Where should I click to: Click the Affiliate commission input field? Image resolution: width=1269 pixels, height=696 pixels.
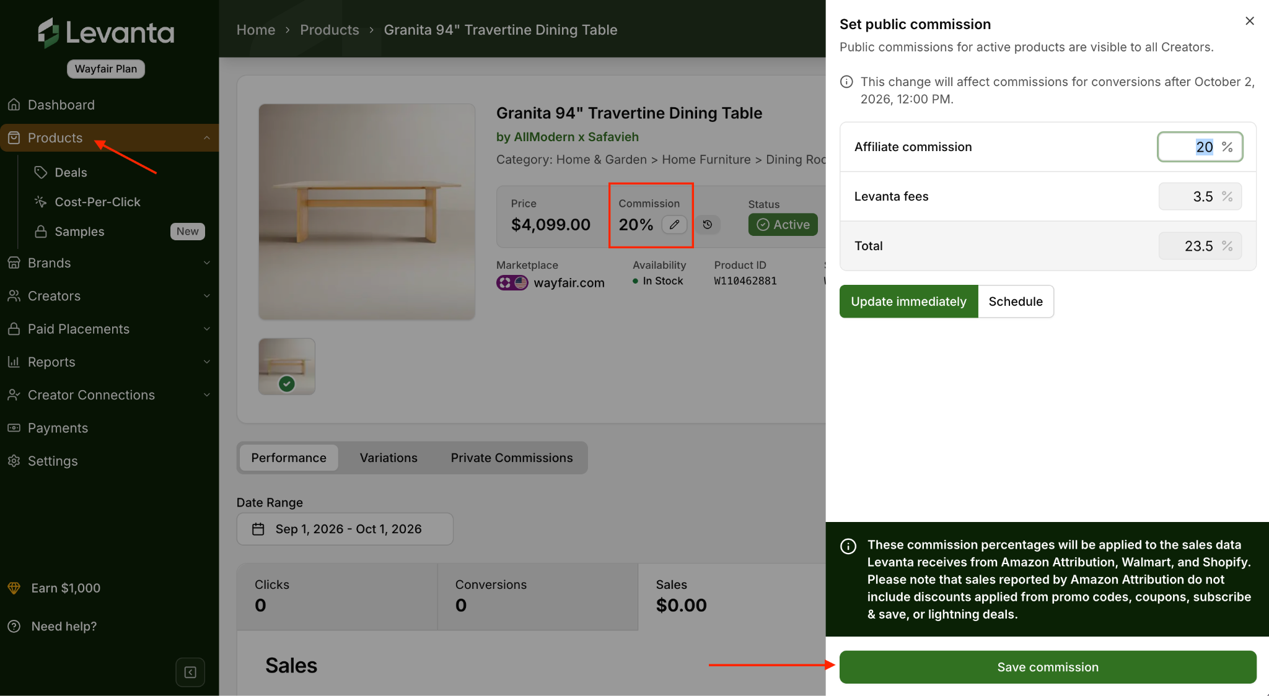pyautogui.click(x=1200, y=147)
